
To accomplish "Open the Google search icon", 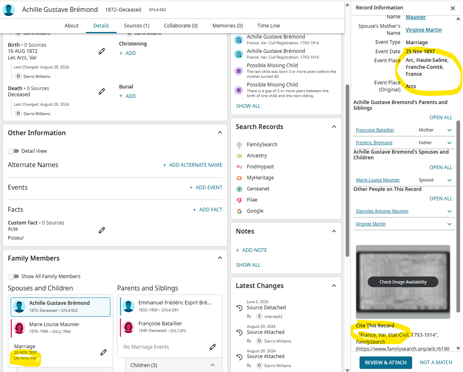I will pos(239,211).
